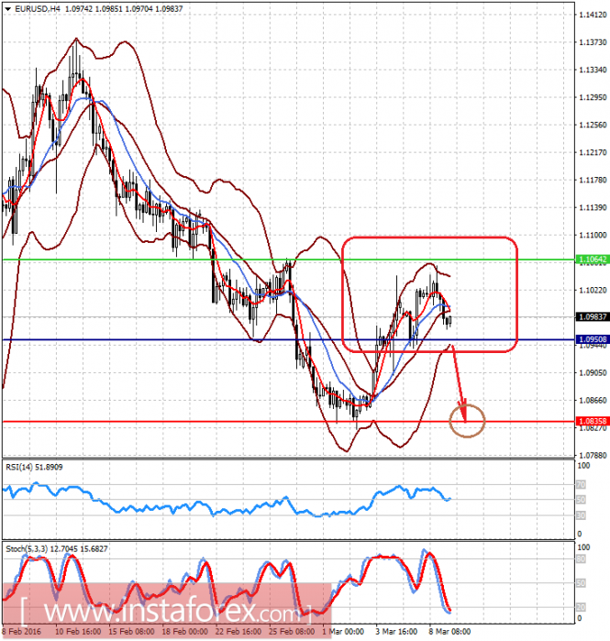Select the green 1.10642 price level label

click(x=593, y=260)
